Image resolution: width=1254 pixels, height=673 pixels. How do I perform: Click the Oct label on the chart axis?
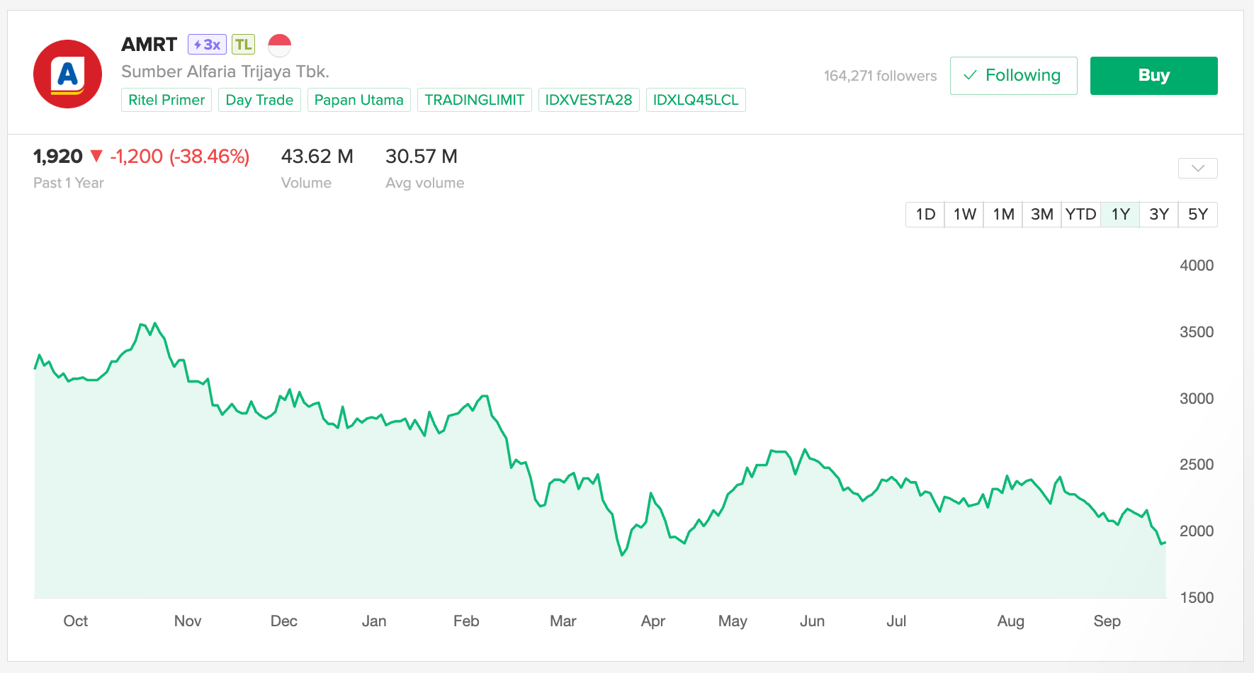[76, 621]
